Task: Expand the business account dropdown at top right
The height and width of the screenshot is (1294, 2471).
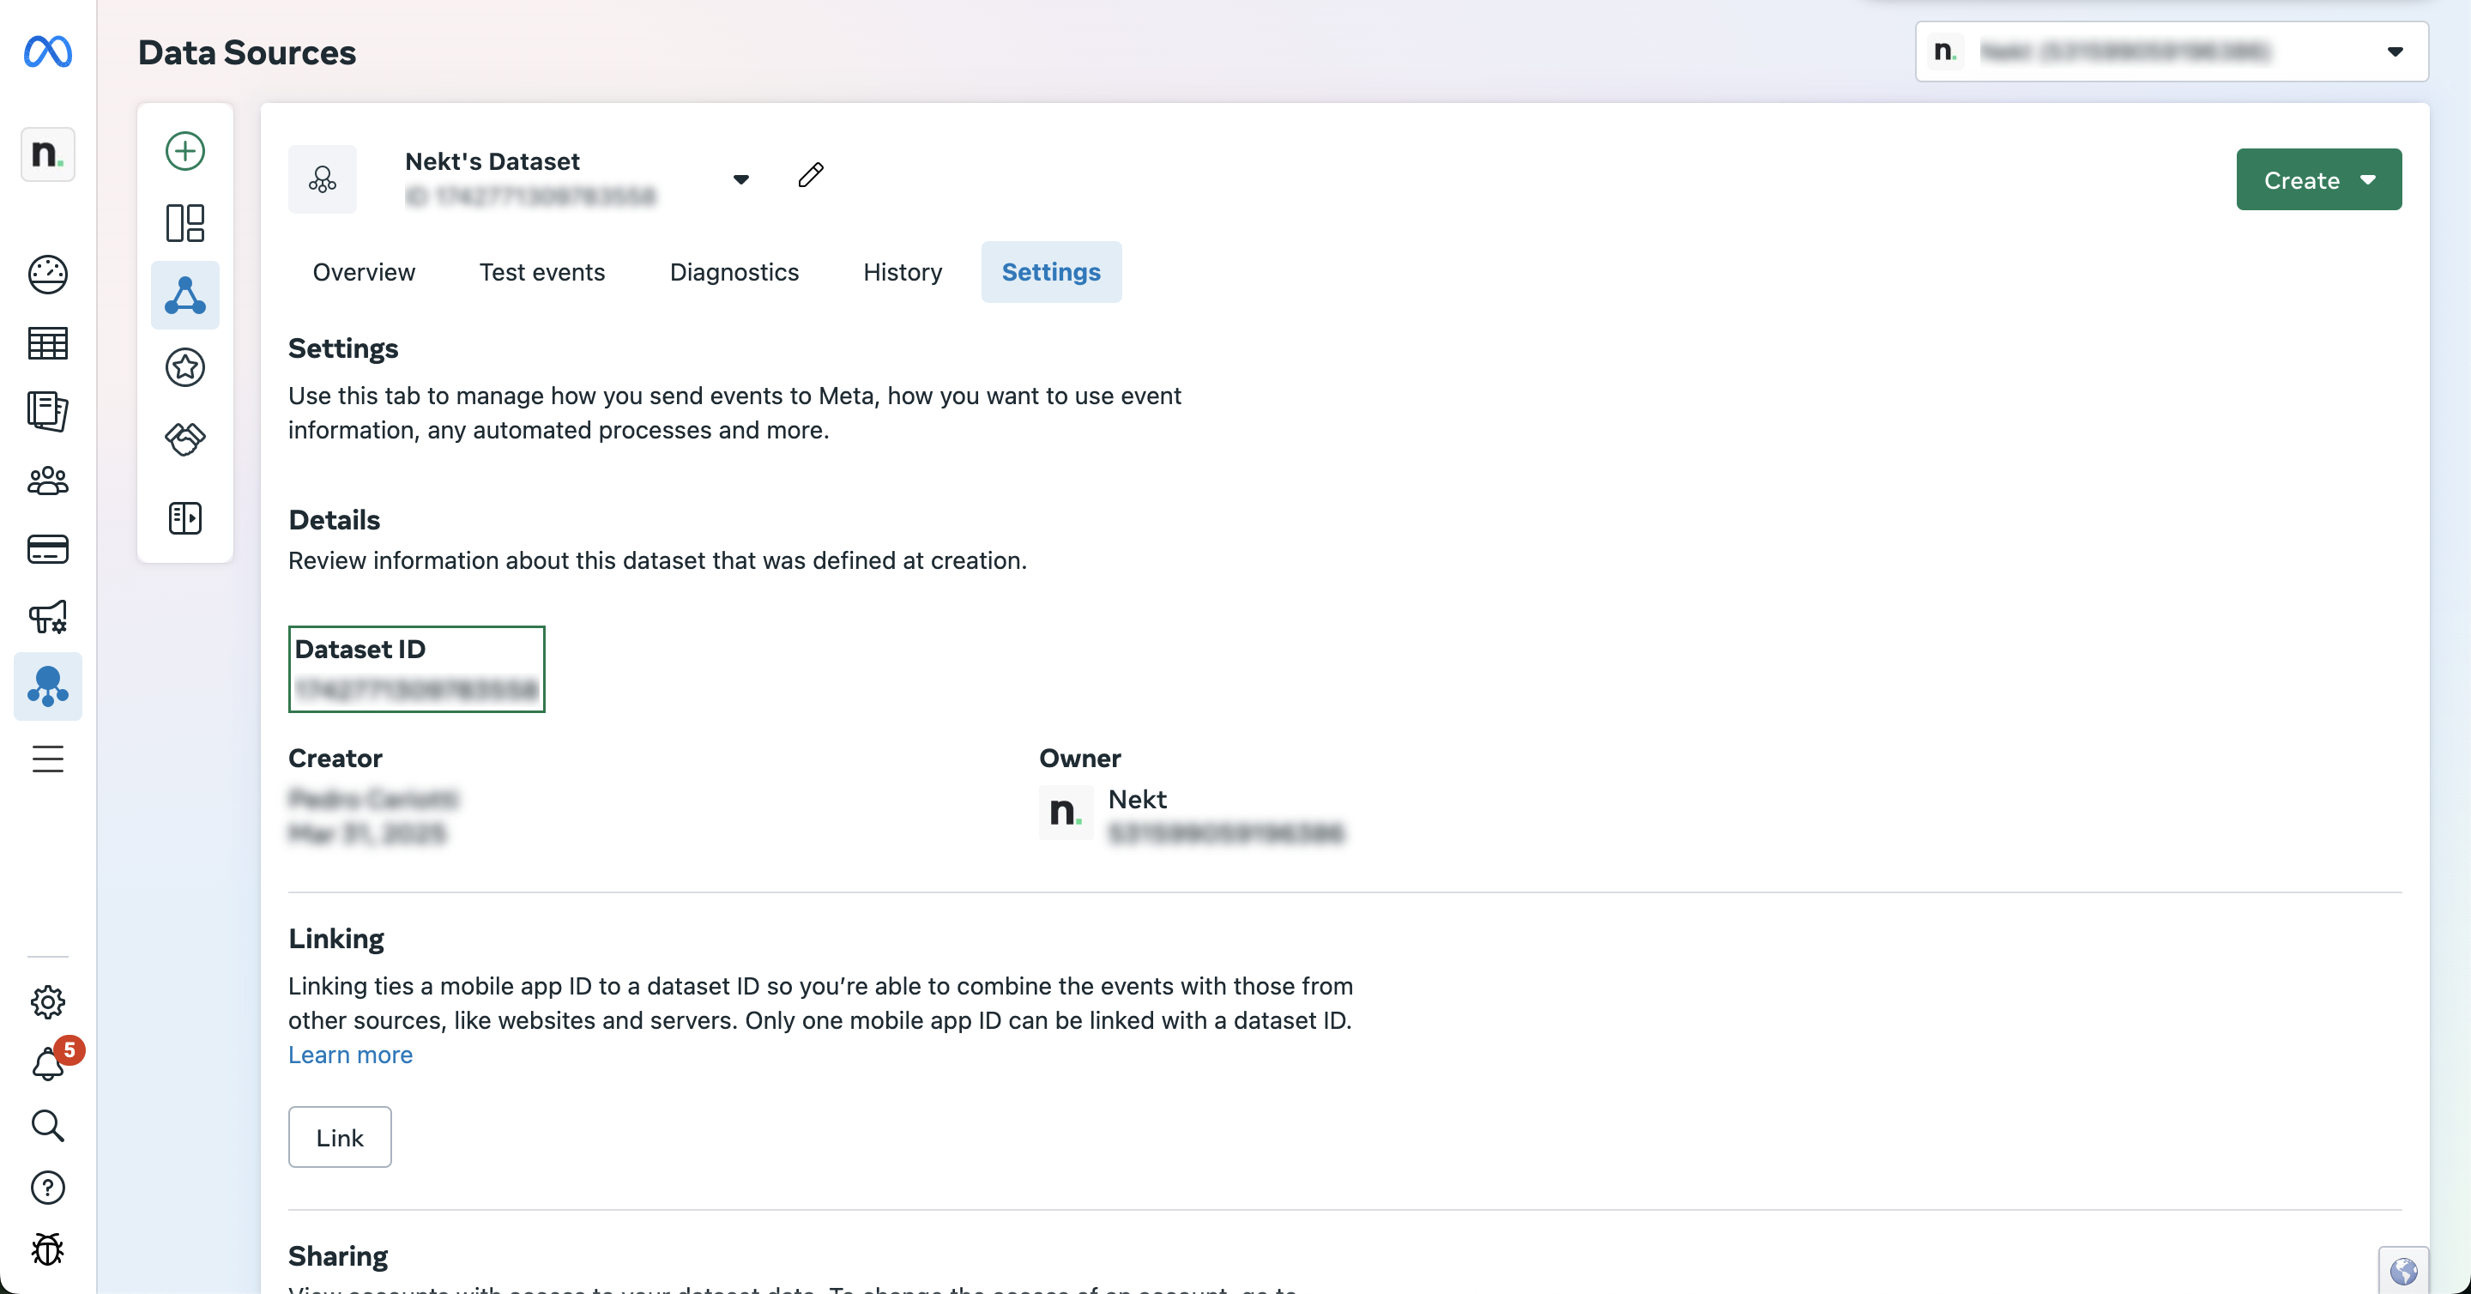Action: tap(2395, 51)
